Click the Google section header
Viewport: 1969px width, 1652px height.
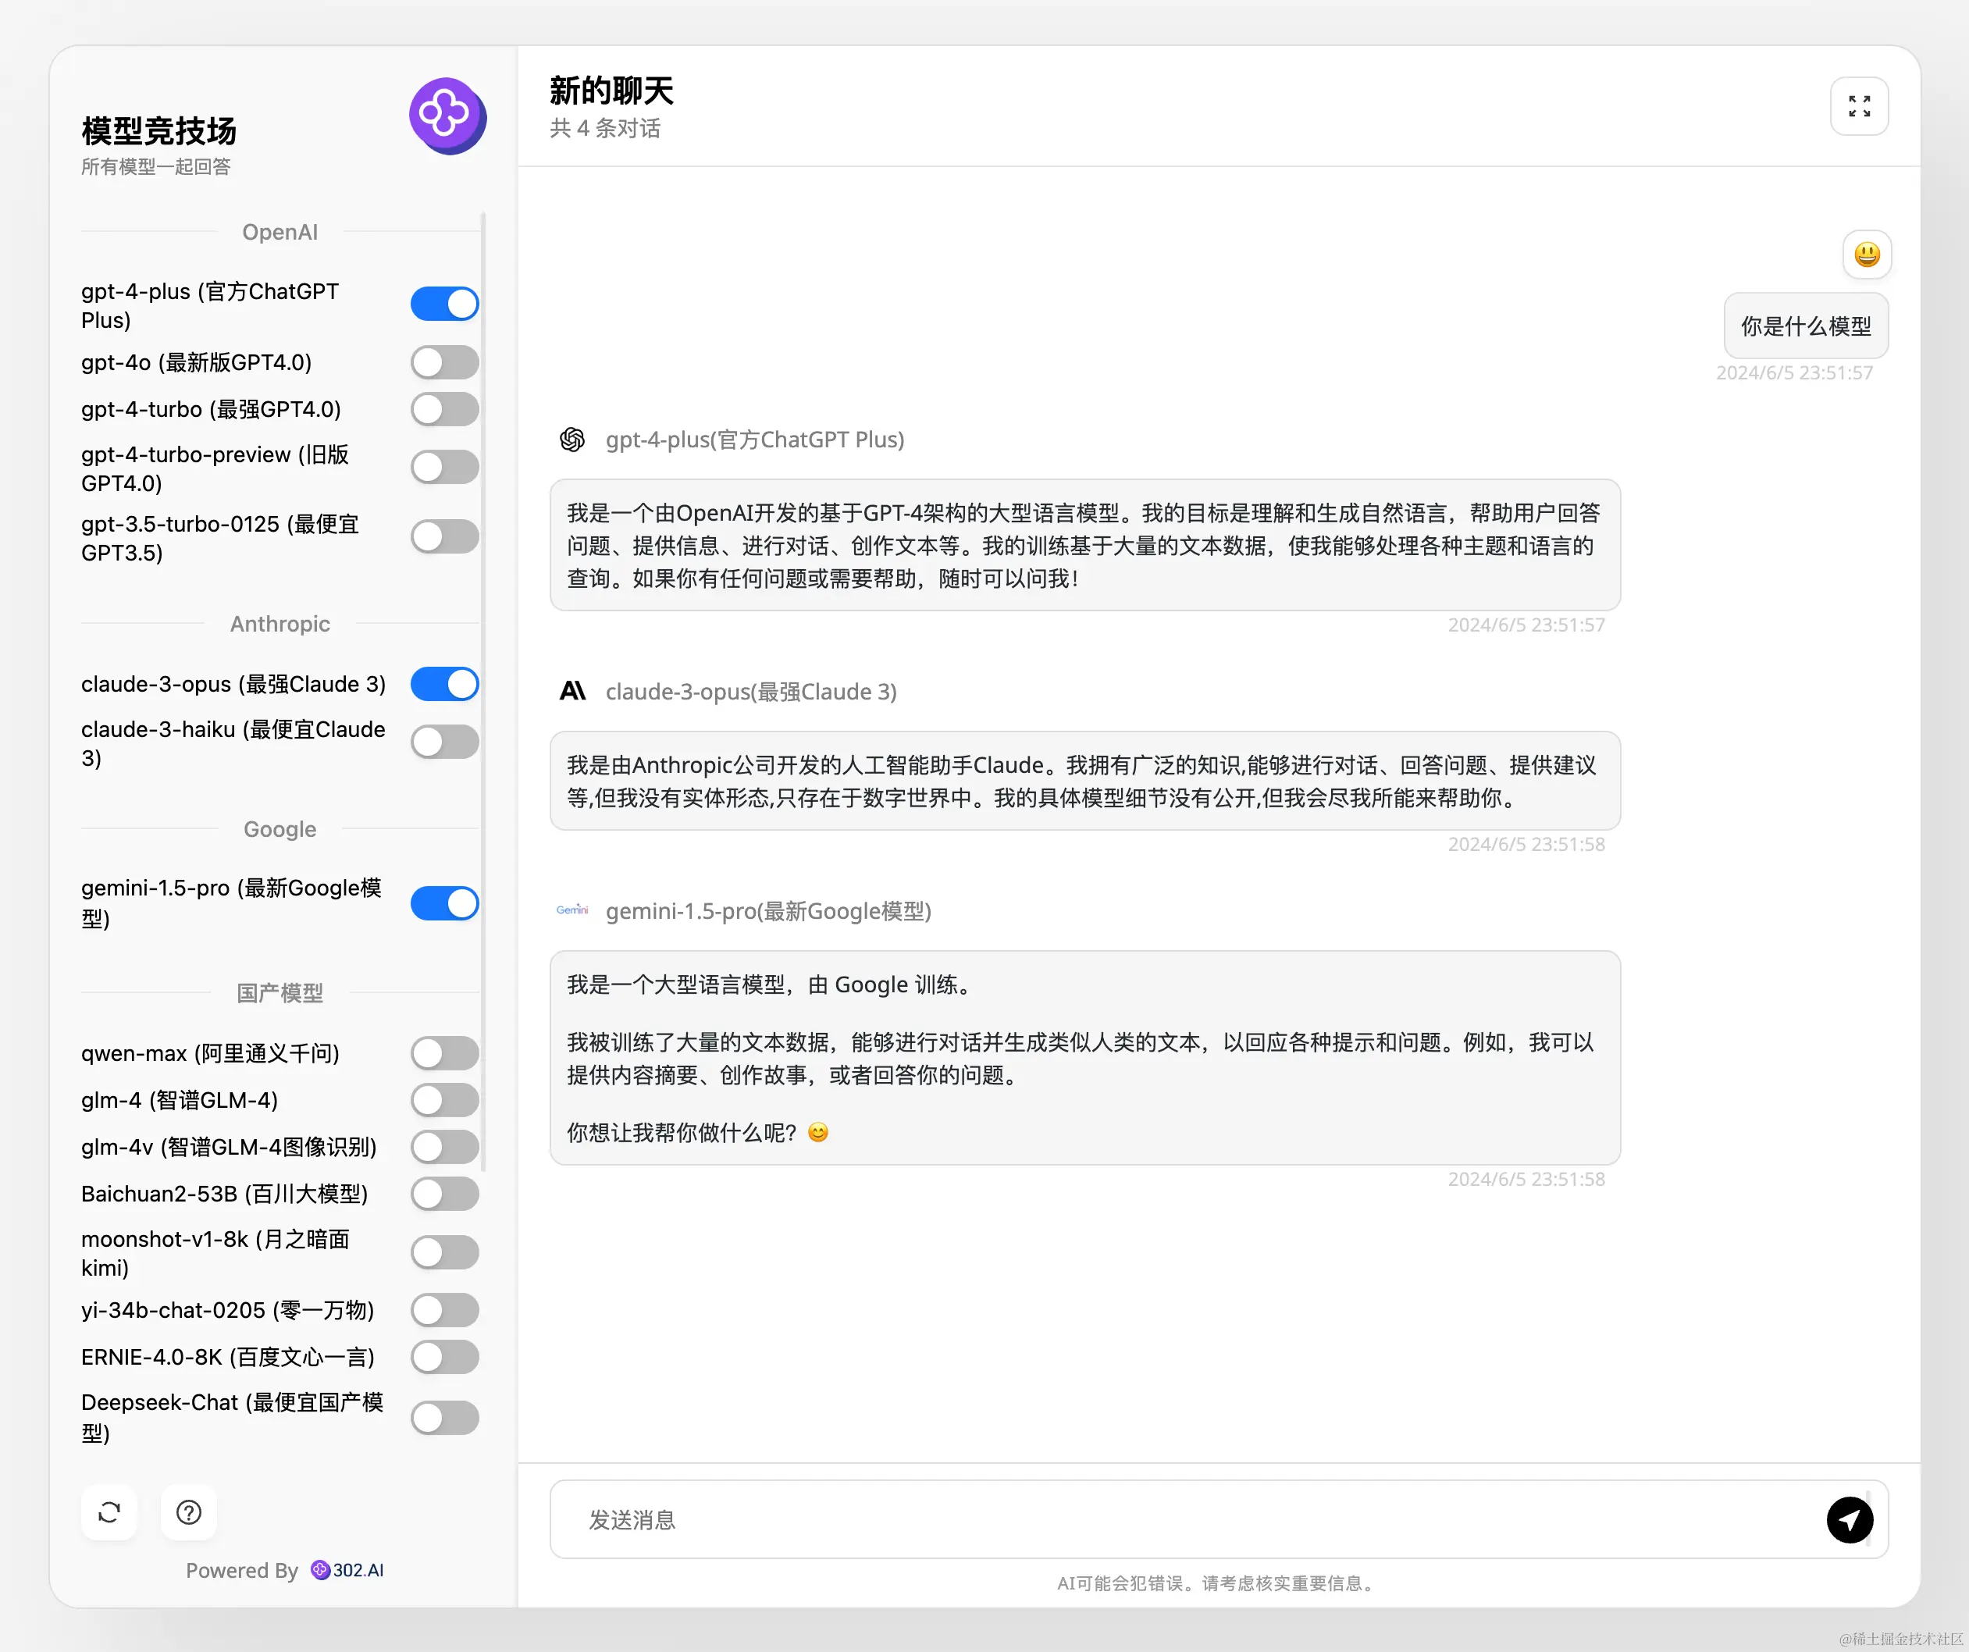pyautogui.click(x=280, y=830)
